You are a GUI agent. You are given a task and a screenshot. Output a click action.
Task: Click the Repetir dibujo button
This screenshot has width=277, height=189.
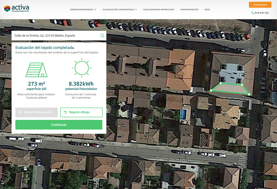81,112
